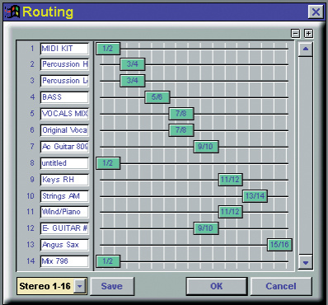Select the 1/2 routing block for MIDI KIT

pyautogui.click(x=108, y=49)
